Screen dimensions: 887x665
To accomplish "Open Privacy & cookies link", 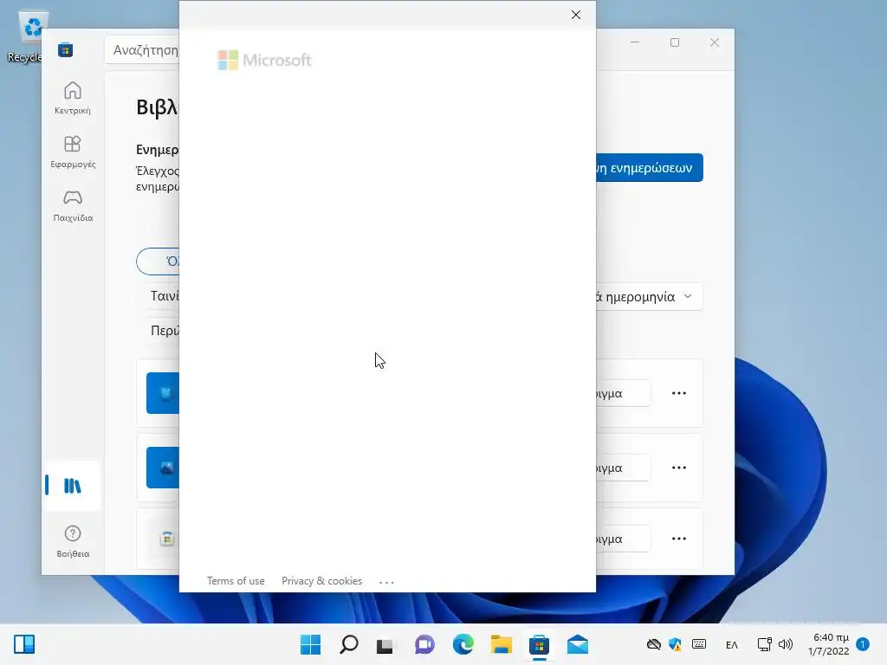I will point(321,581).
